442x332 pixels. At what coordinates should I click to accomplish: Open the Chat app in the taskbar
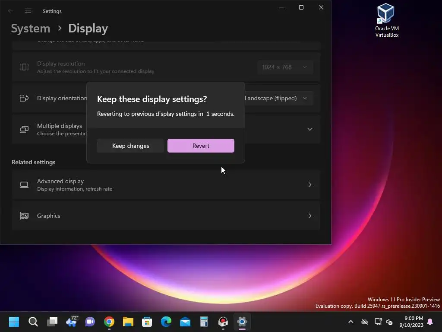tap(90, 322)
